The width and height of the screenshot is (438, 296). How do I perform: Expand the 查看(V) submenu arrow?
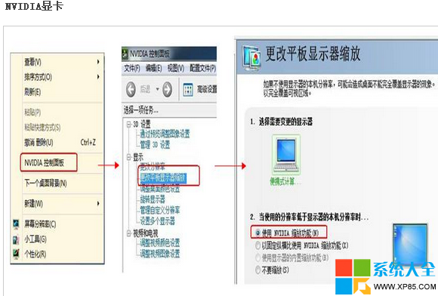click(98, 62)
